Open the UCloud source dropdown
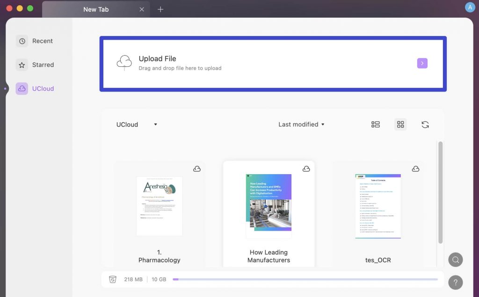479x297 pixels. (x=136, y=124)
